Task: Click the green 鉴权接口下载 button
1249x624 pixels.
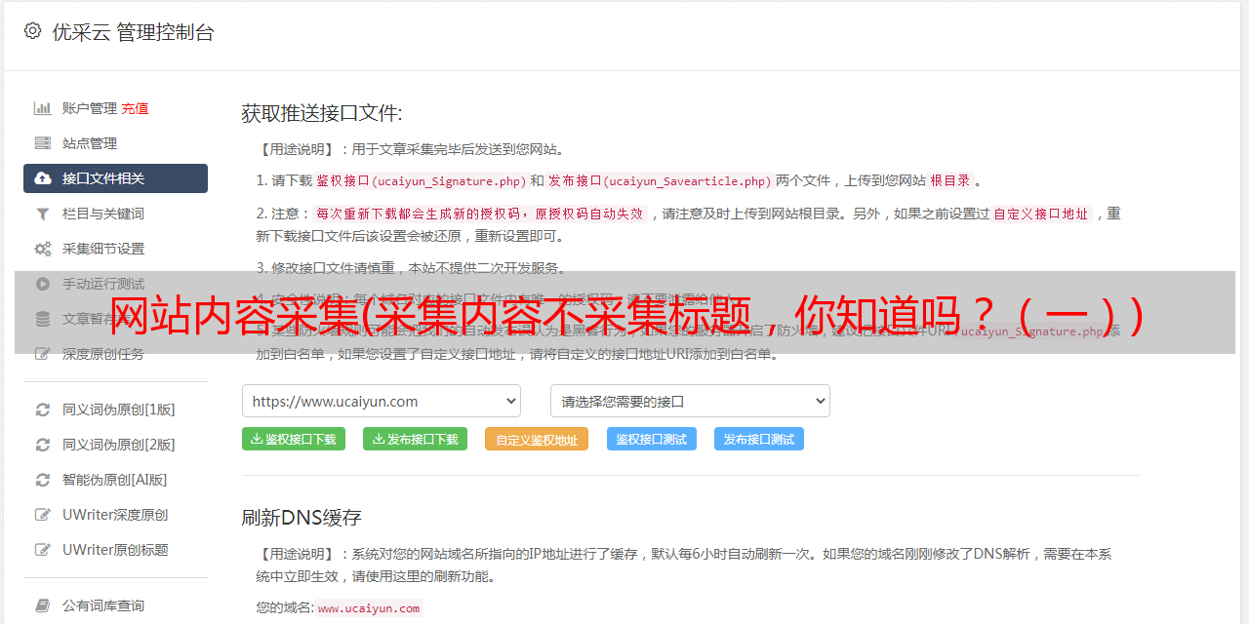Action: [293, 439]
